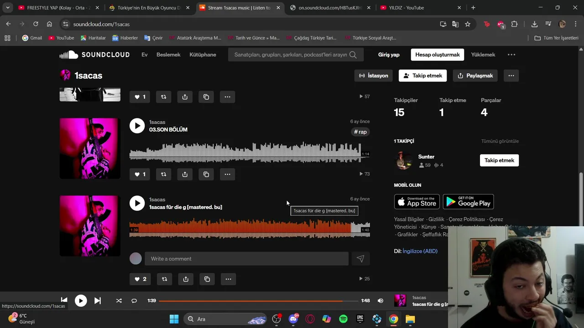Open more options for 03.SON BÖLÜM
The height and width of the screenshot is (328, 584).
coord(227,174)
